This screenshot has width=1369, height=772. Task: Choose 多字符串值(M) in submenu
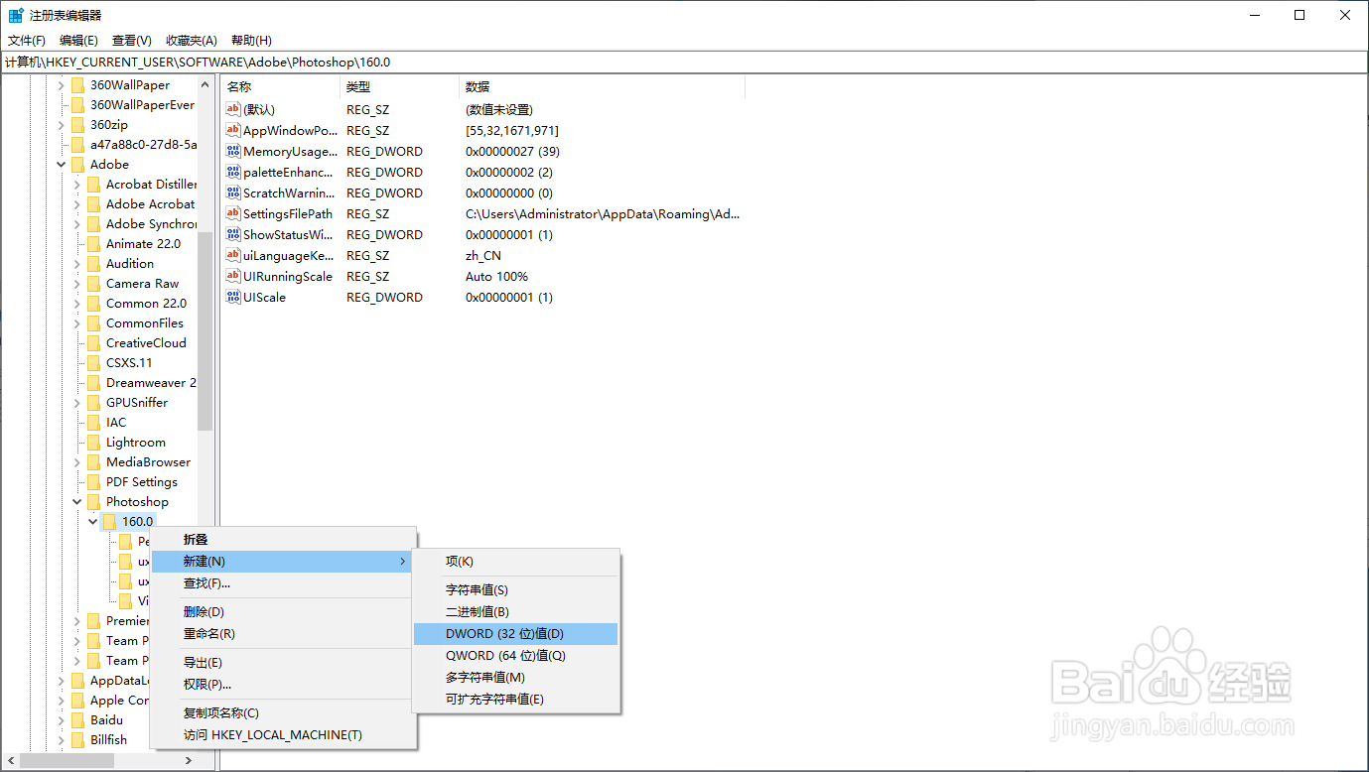coord(516,678)
